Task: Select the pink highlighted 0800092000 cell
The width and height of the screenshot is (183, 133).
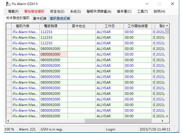Action: click(x=54, y=55)
